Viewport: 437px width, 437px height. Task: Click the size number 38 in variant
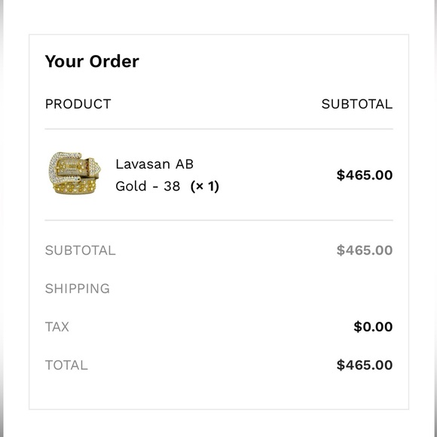pyautogui.click(x=172, y=186)
